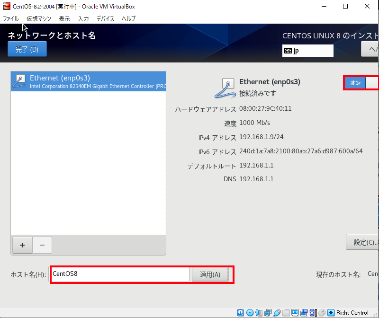Image resolution: width=379 pixels, height=318 pixels.
Task: Maximize the VirtualBox window
Action: pos(345,6)
